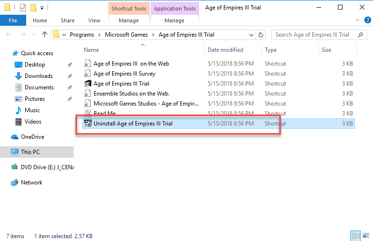Select This PC in navigation pane
Image resolution: width=373 pixels, height=241 pixels.
(x=30, y=152)
